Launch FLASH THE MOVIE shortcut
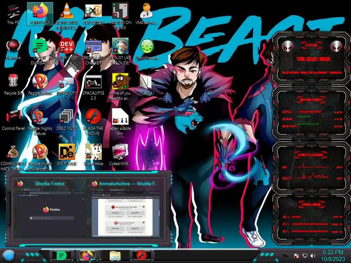The width and height of the screenshot is (351, 263). (x=93, y=122)
